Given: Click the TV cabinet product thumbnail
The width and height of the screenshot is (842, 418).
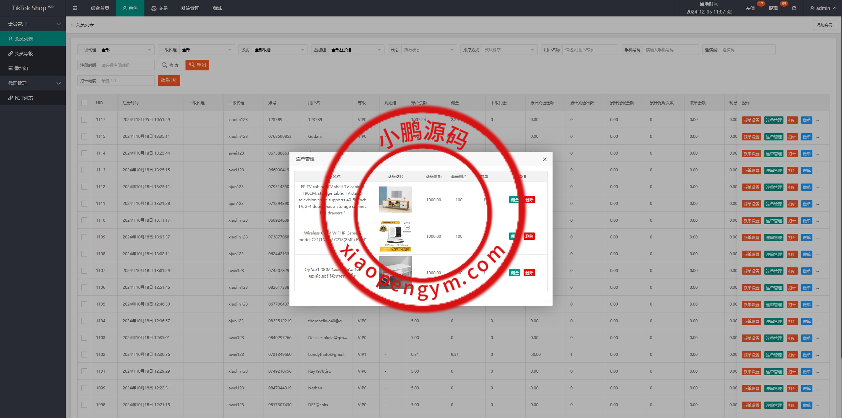Looking at the screenshot, I should pos(395,200).
